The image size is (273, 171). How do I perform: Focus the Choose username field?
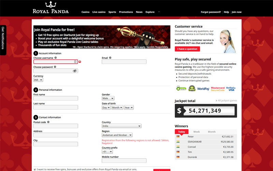point(56,62)
